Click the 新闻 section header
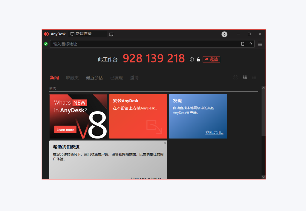306x211 pixels. (53, 88)
